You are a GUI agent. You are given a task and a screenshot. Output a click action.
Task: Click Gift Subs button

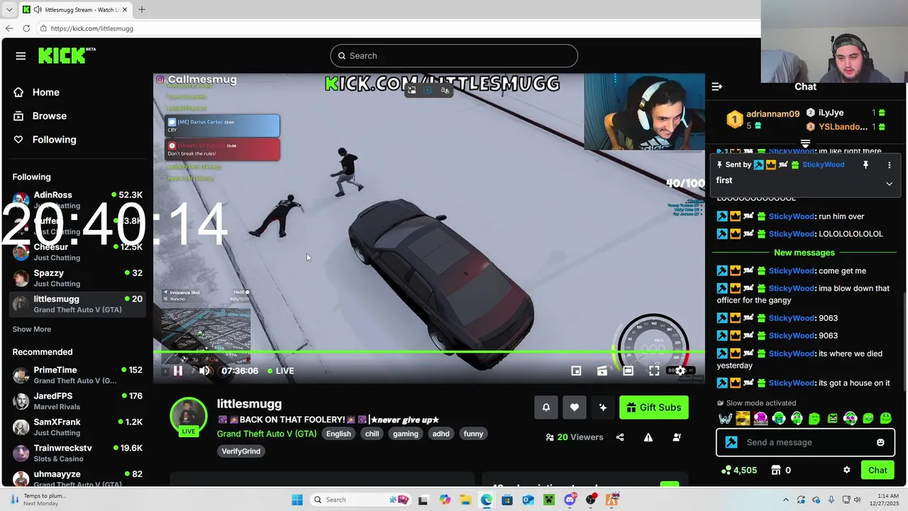[654, 407]
